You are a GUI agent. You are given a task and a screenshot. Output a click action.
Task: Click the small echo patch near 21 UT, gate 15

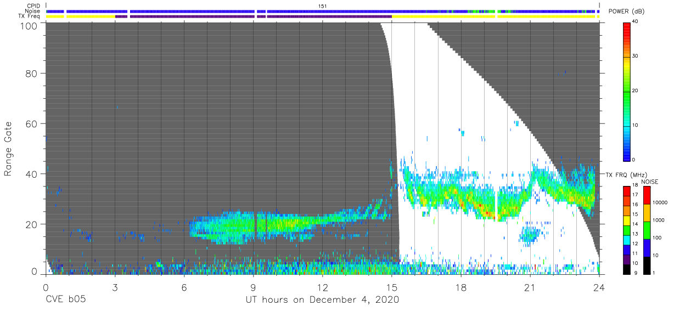click(530, 235)
